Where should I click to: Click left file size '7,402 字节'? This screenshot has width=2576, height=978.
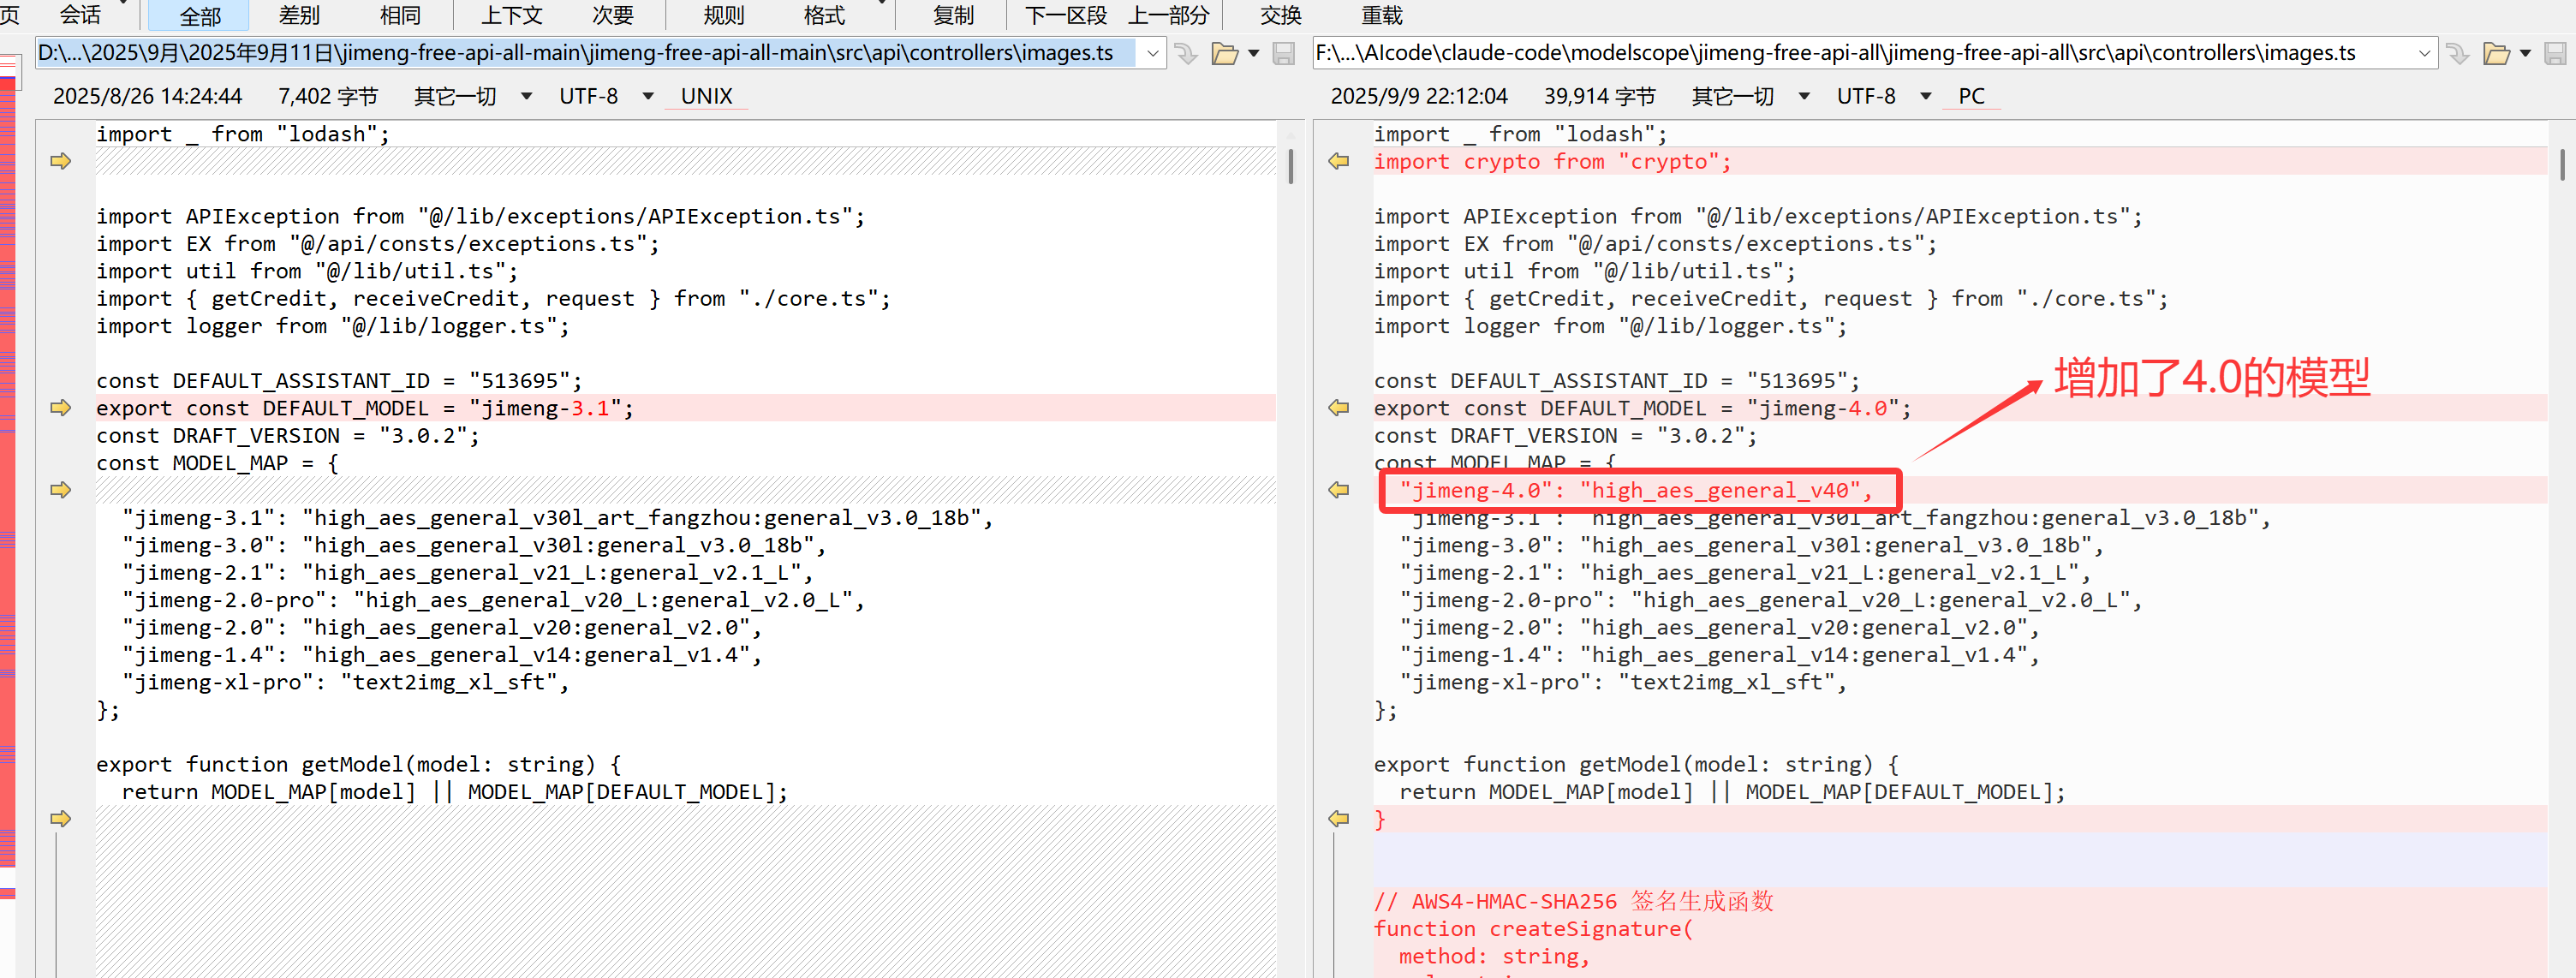[x=328, y=96]
